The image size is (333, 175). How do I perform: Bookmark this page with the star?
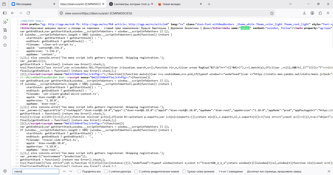(272, 13)
